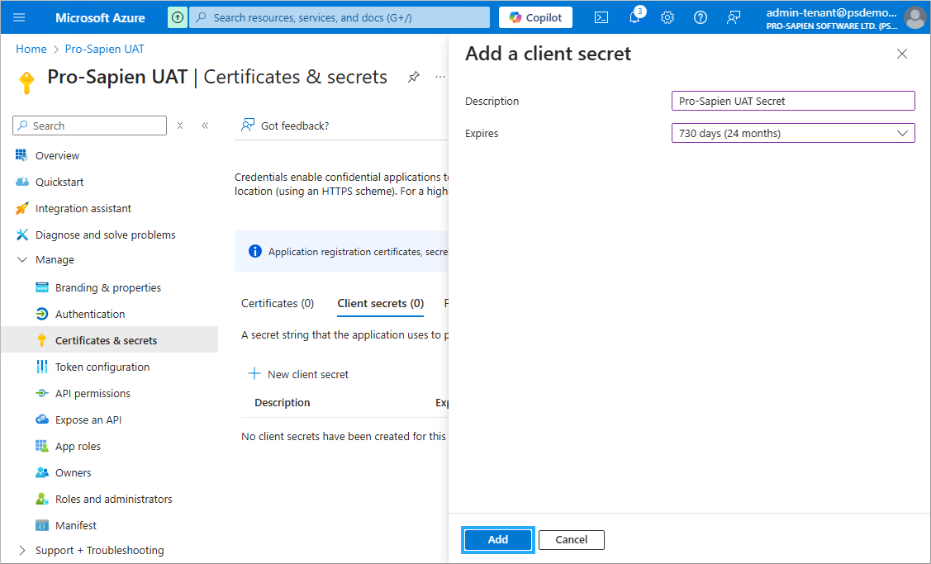
Task: Switch to the Certificates (0) tab
Action: click(x=278, y=303)
